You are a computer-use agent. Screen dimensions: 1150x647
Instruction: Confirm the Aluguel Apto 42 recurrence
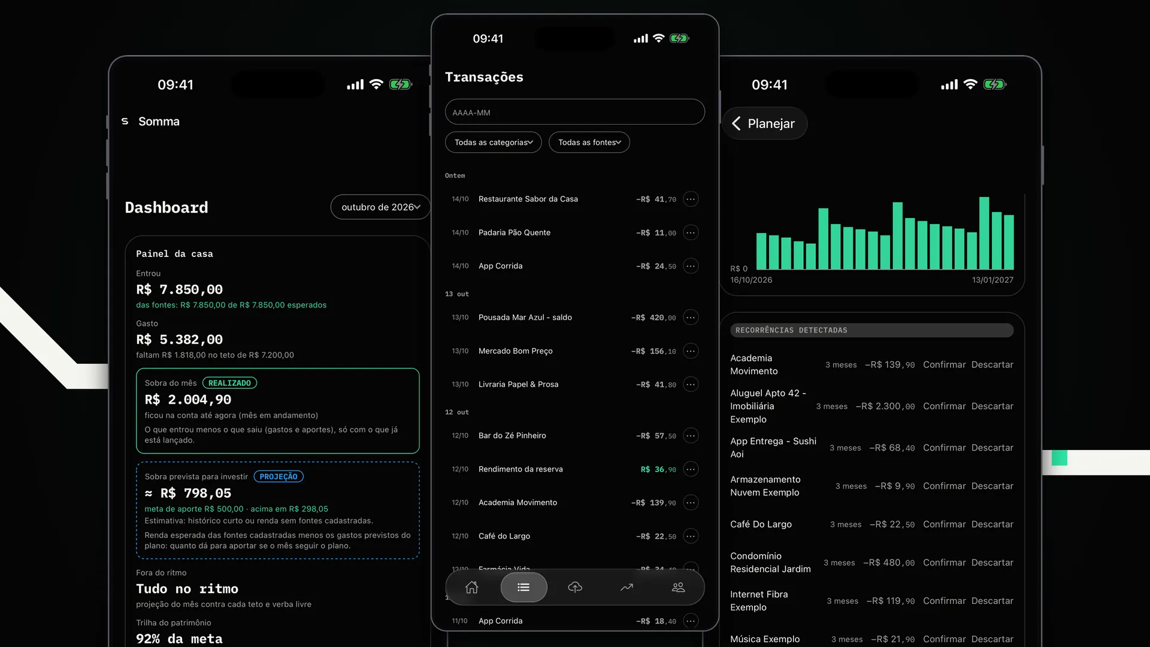[x=944, y=406]
